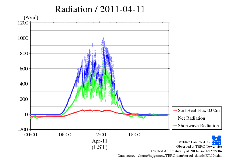
Task: Click the '[W/m2]' unit label
Action: pos(31,17)
